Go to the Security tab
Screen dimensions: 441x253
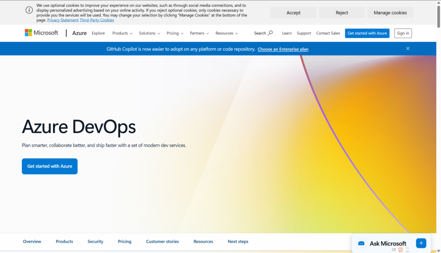[x=95, y=241]
